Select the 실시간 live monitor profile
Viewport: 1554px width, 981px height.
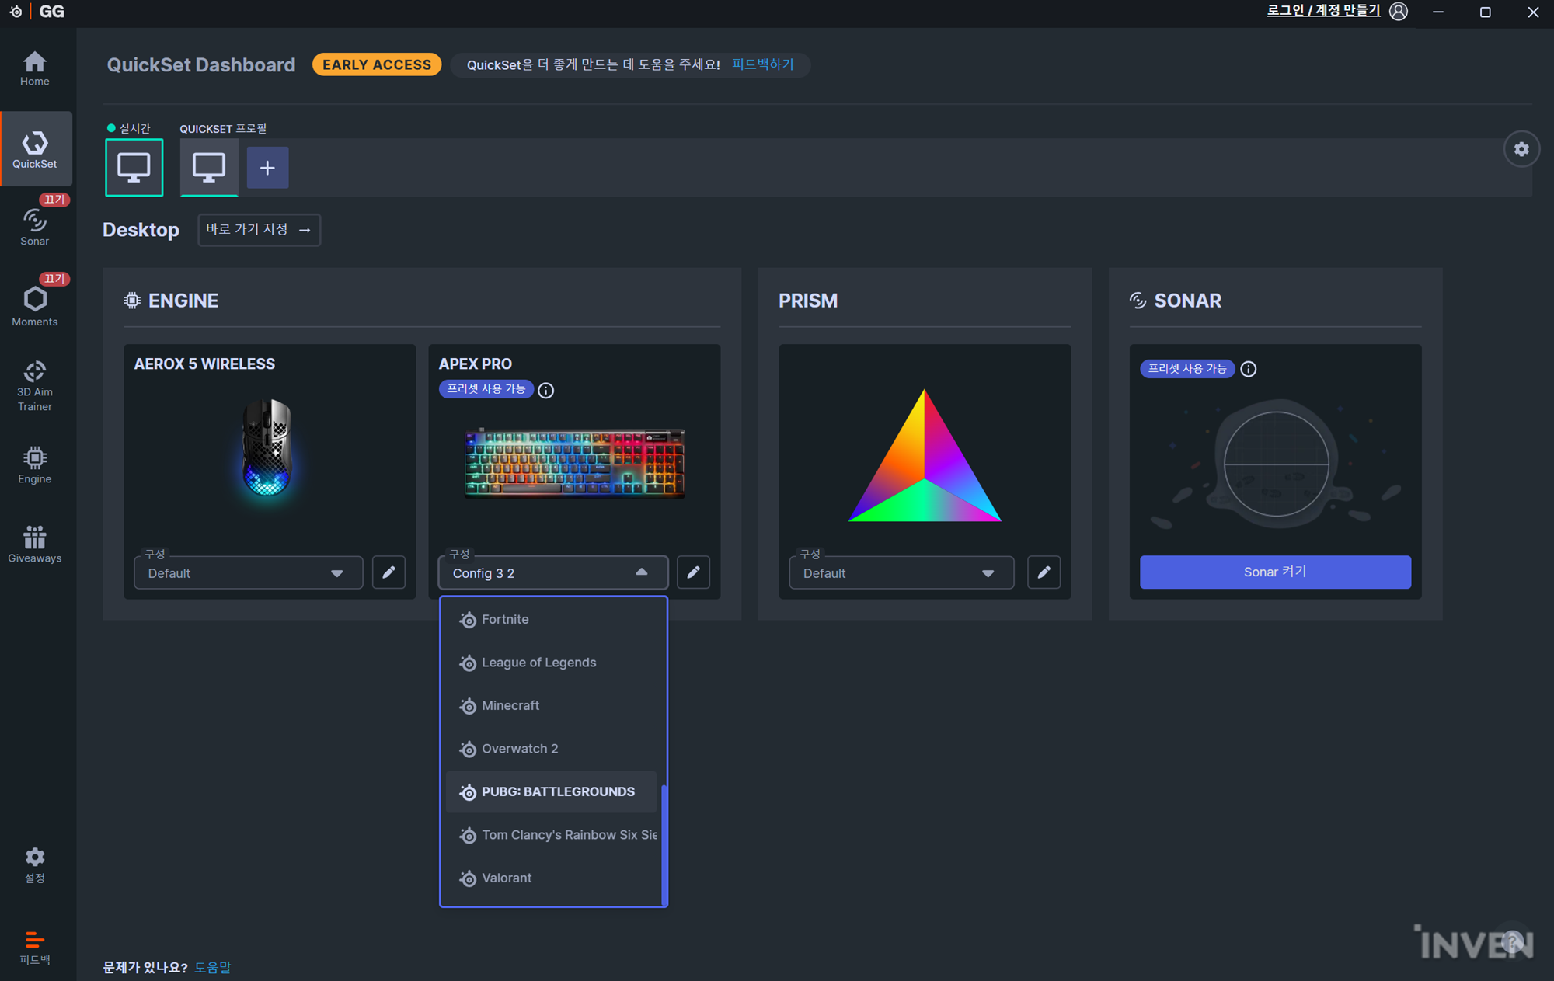[134, 168]
